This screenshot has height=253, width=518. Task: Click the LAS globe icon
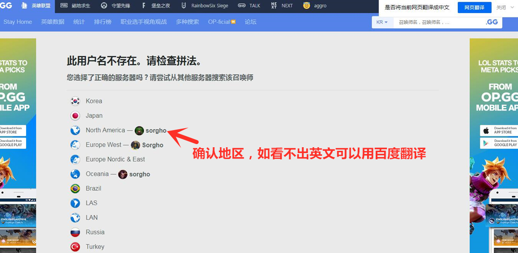[x=75, y=203]
